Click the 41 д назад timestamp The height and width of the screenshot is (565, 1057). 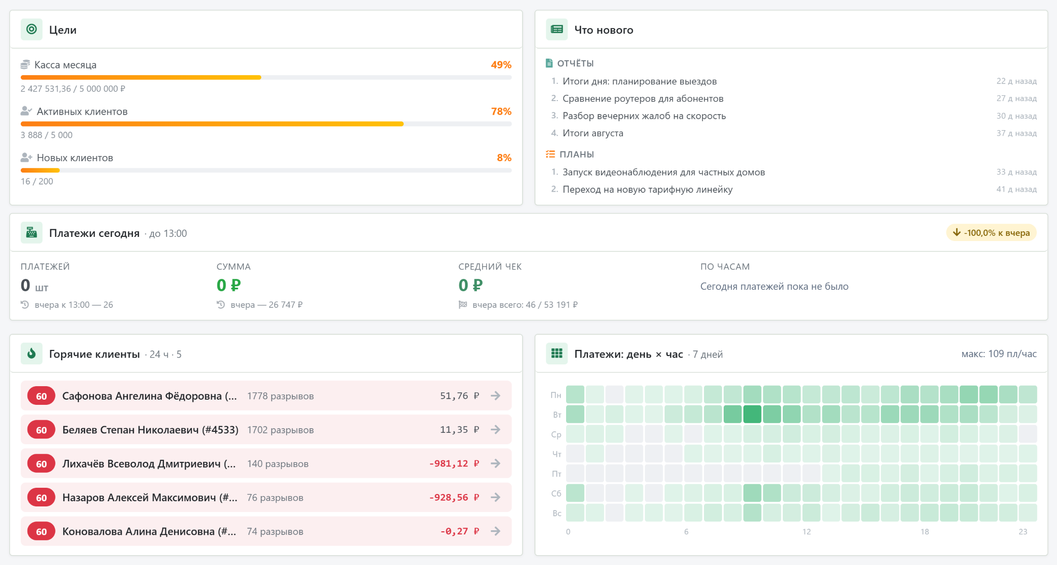(1017, 189)
